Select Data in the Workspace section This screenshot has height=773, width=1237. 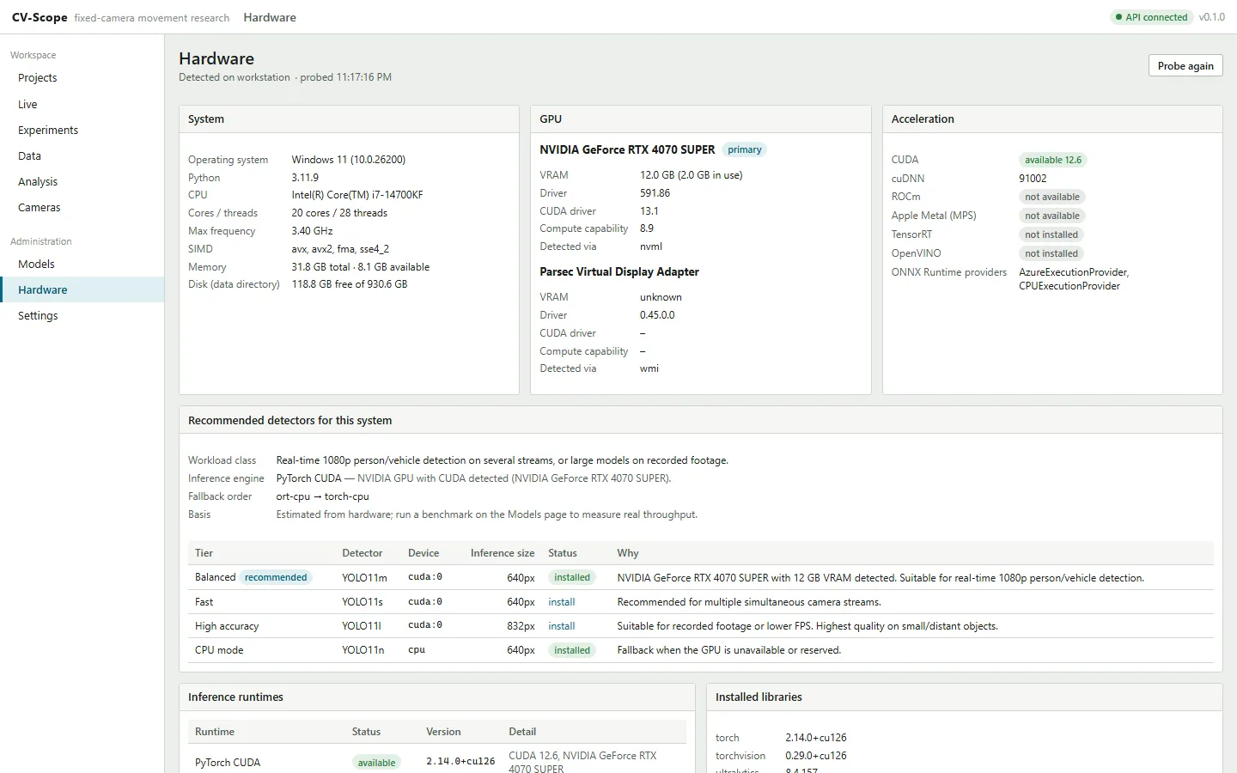pos(82,155)
